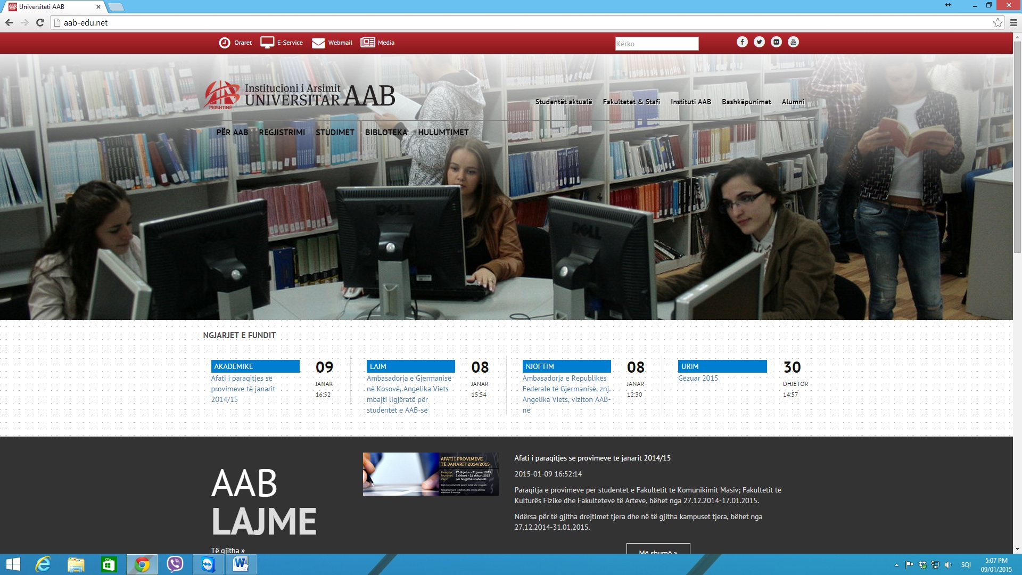
Task: Click the network tray icon
Action: (935, 565)
